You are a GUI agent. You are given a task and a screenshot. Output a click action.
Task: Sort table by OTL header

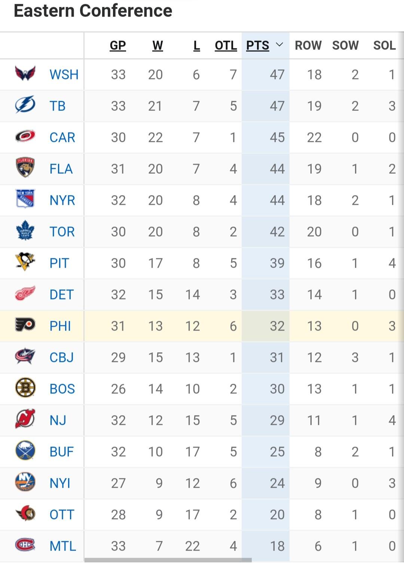pyautogui.click(x=226, y=45)
